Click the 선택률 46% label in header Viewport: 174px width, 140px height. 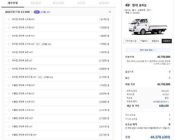pos(45,12)
